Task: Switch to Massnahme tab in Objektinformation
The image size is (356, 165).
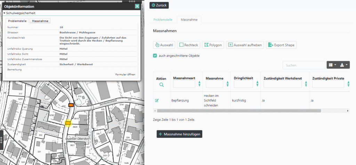Action: (40, 21)
